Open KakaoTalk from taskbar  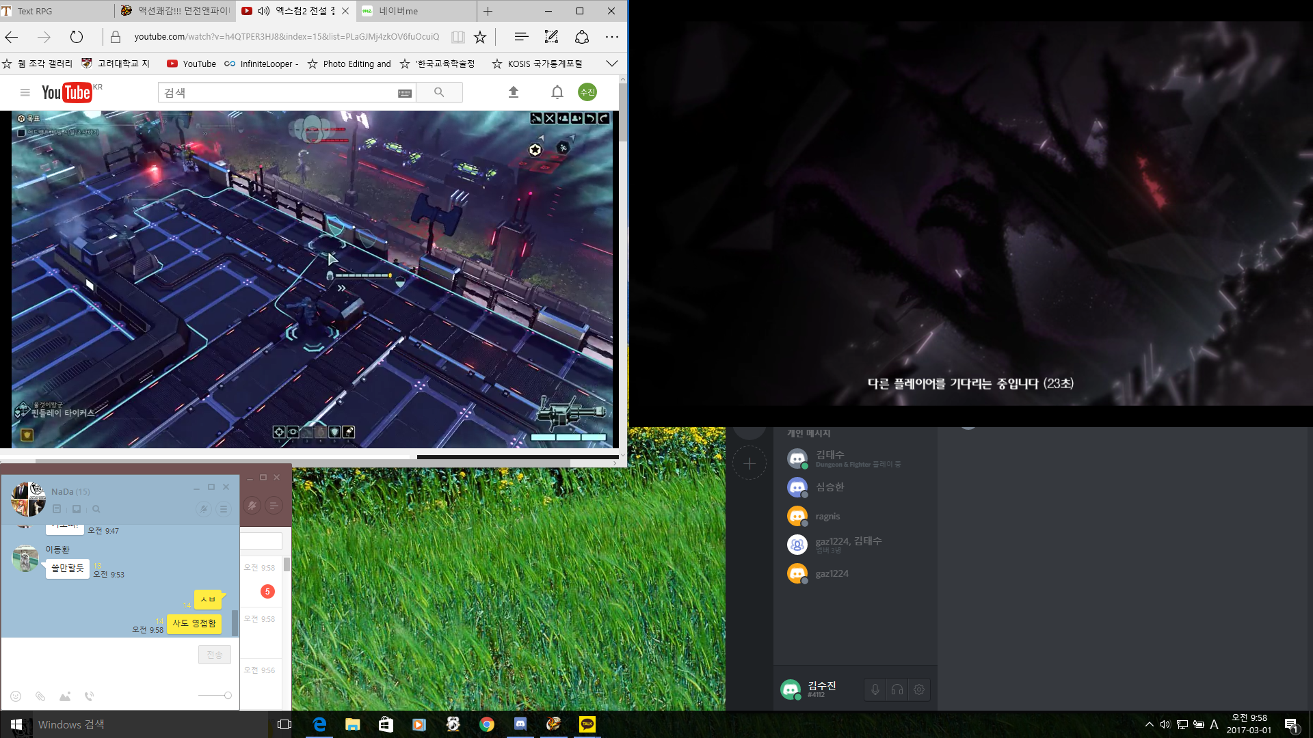[587, 724]
